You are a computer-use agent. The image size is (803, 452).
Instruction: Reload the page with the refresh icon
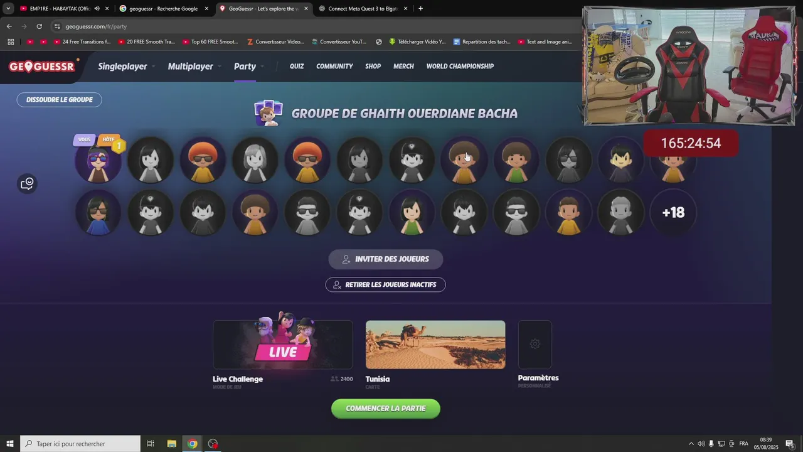pos(39,26)
